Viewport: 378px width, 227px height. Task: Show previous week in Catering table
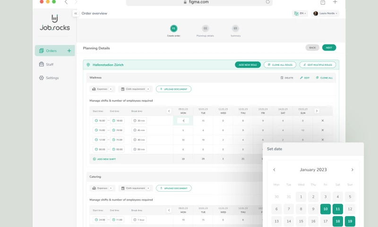[x=169, y=210]
